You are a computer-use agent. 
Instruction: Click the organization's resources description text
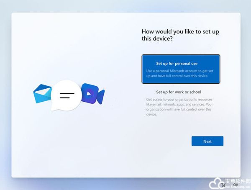coord(179,107)
